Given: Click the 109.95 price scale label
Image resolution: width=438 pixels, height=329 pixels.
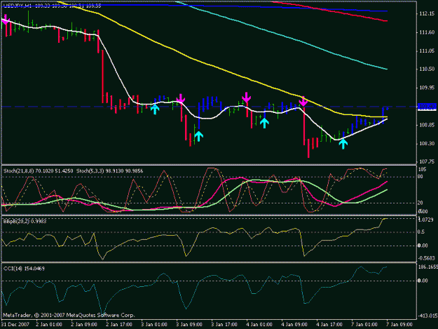Looking at the screenshot, I should coord(427,88).
